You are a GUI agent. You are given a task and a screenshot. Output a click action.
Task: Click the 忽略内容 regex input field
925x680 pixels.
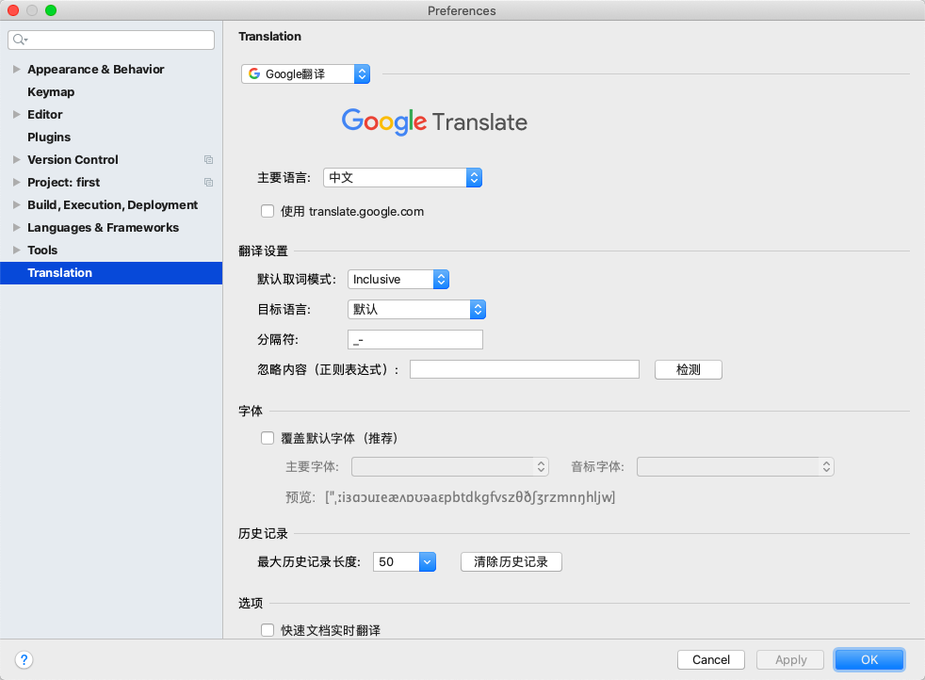pos(525,370)
